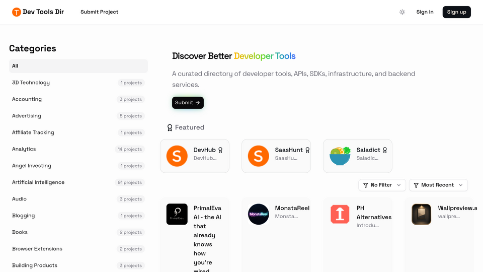Image resolution: width=483 pixels, height=272 pixels.
Task: Open the Artificial Intelligence category
Action: point(78,182)
